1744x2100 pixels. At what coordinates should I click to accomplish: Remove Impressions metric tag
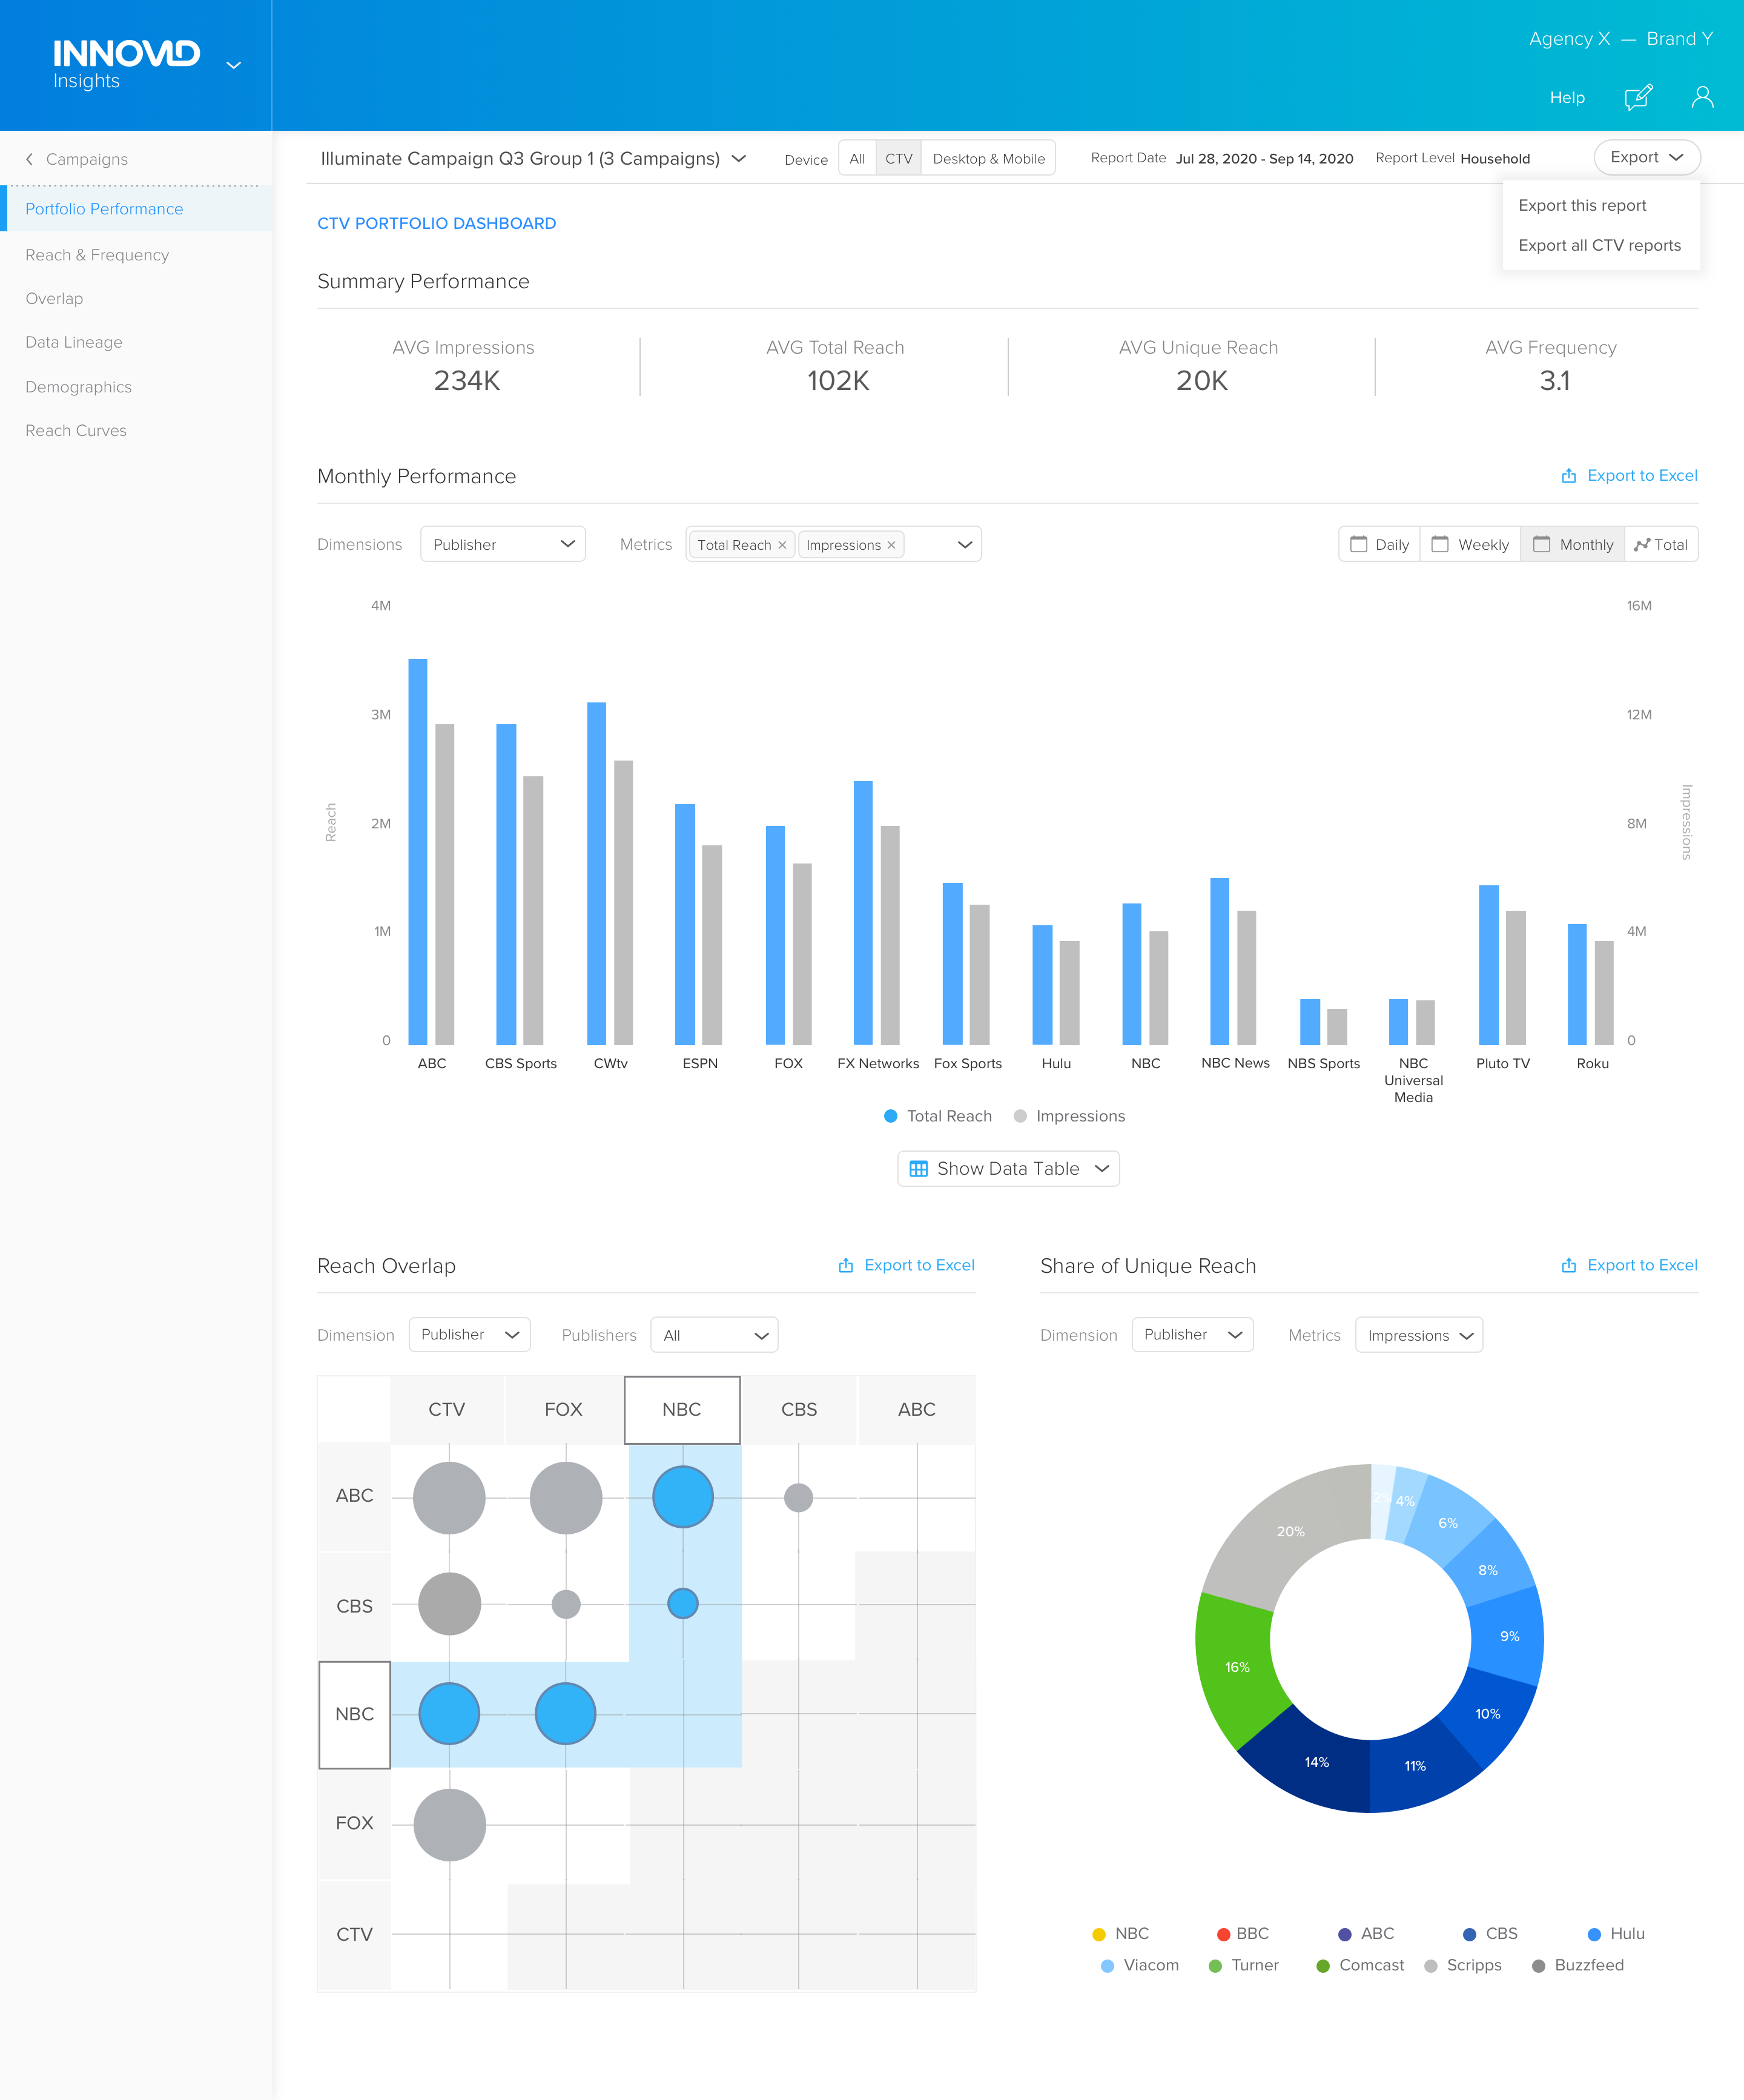pyautogui.click(x=891, y=545)
